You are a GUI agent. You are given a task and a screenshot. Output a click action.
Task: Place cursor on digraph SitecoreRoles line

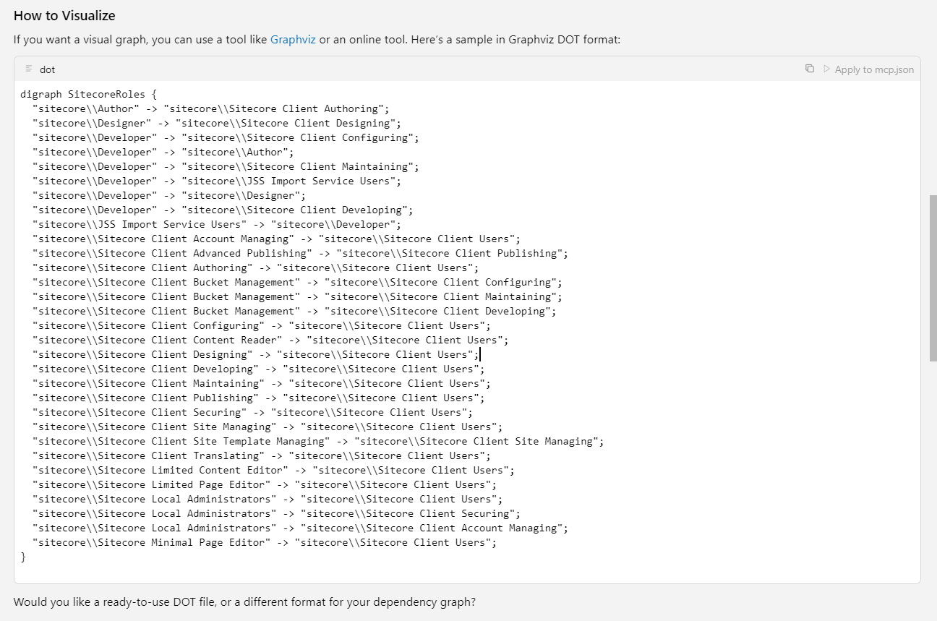88,94
